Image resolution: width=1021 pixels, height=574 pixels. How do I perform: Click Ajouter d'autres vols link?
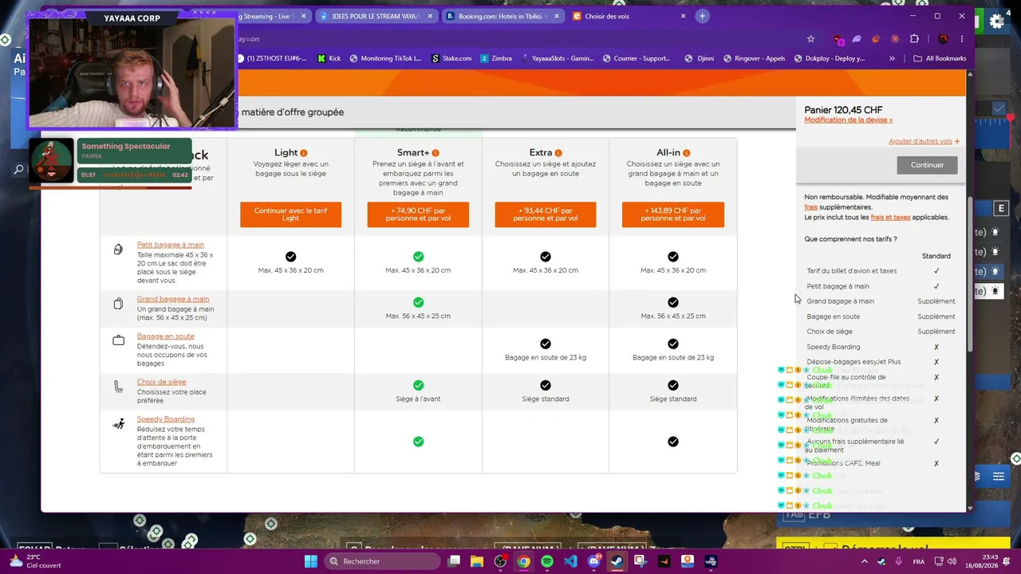tap(924, 141)
